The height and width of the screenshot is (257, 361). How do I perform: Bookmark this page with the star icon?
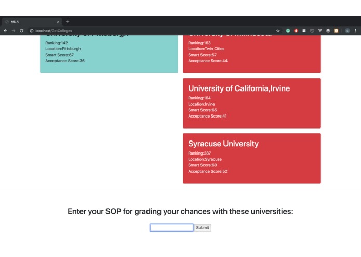pyautogui.click(x=278, y=31)
